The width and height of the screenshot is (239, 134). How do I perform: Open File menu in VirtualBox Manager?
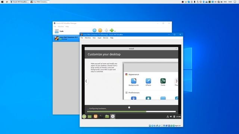click(55, 26)
